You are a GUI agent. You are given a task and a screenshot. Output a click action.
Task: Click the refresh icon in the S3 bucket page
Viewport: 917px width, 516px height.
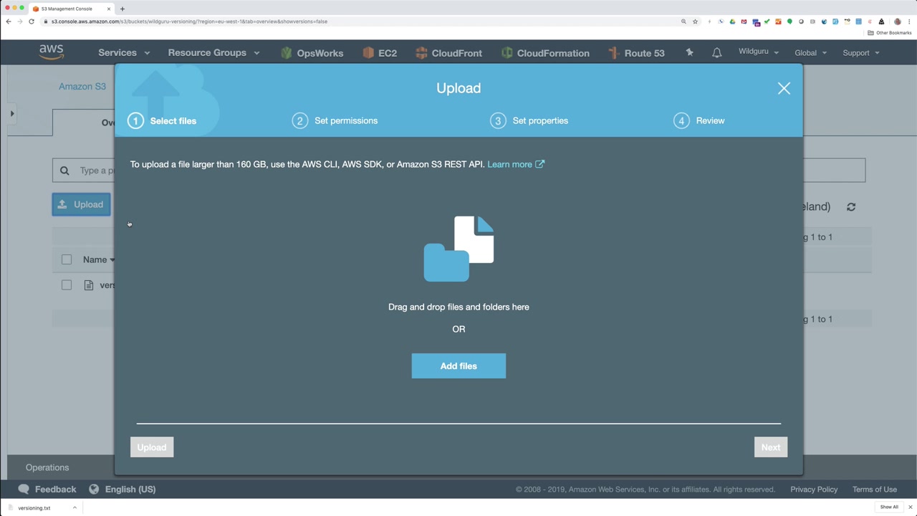tap(851, 207)
